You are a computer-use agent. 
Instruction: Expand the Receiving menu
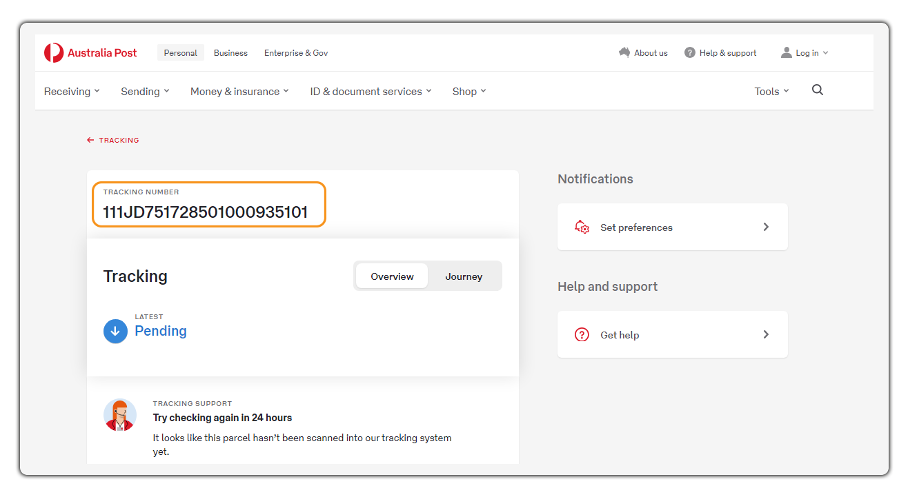pyautogui.click(x=72, y=91)
